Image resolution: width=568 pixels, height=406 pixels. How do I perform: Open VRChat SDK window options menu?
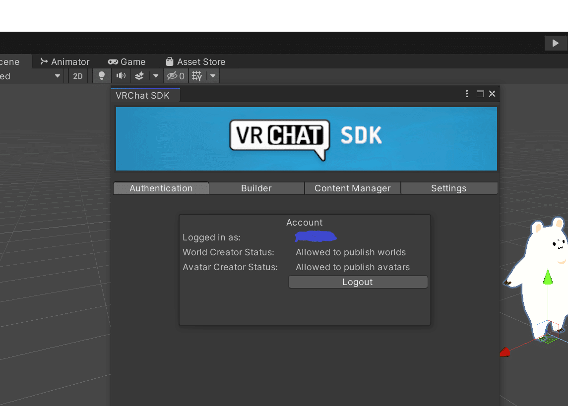(x=467, y=94)
